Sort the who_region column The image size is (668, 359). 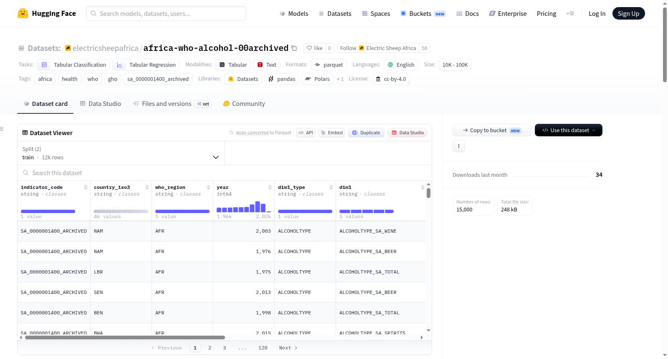point(208,187)
